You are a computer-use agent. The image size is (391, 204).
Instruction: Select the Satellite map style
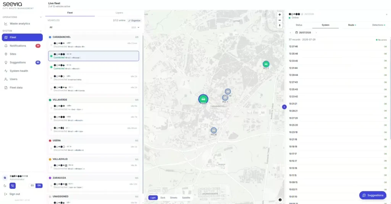click(x=186, y=198)
